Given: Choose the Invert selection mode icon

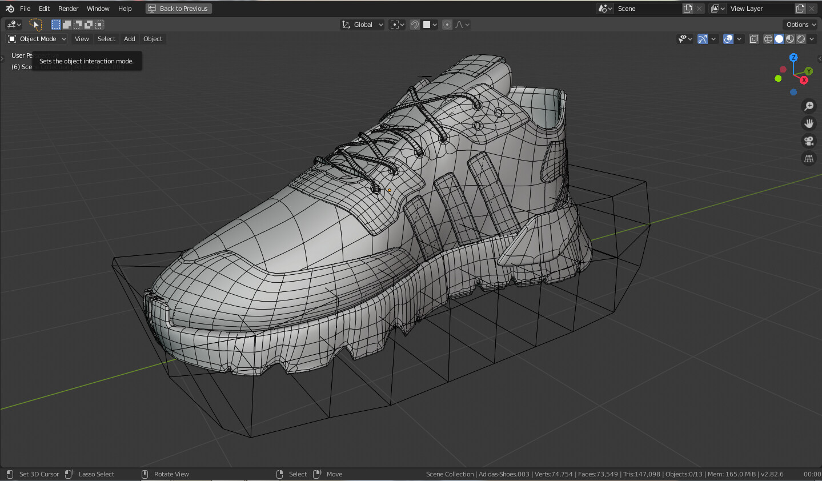Looking at the screenshot, I should point(89,25).
